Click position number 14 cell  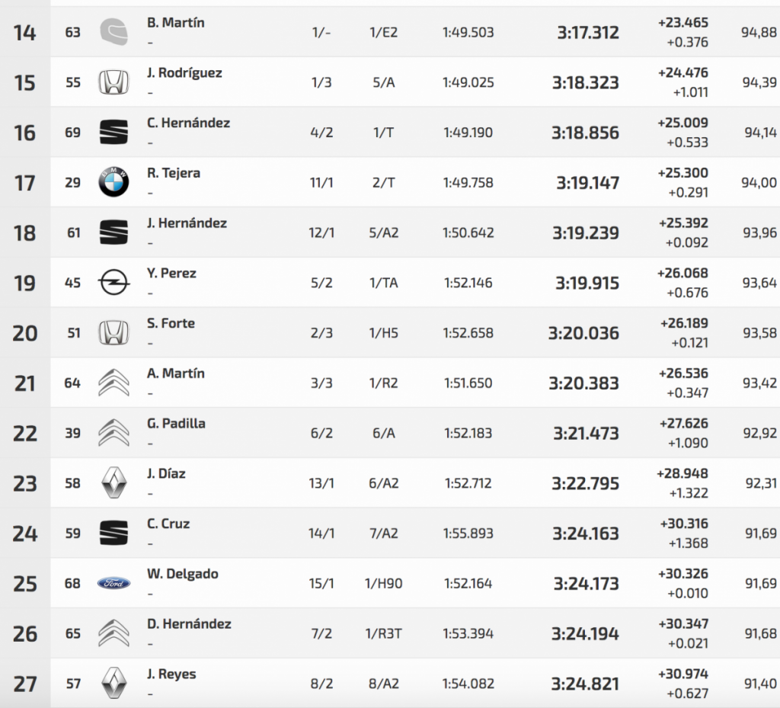point(25,33)
